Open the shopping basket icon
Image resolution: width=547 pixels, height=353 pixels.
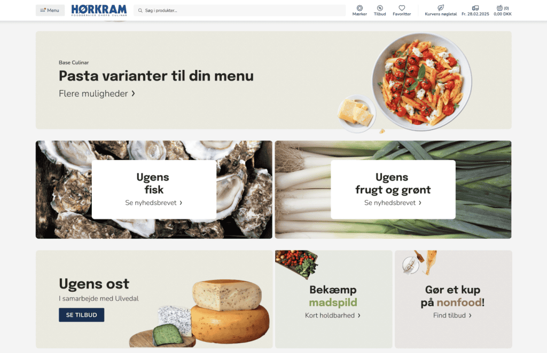(x=499, y=8)
